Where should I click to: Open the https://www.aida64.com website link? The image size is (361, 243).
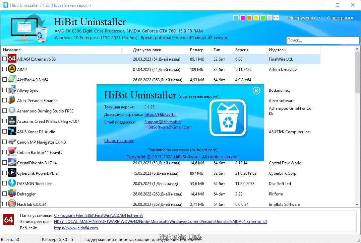pos(76,228)
